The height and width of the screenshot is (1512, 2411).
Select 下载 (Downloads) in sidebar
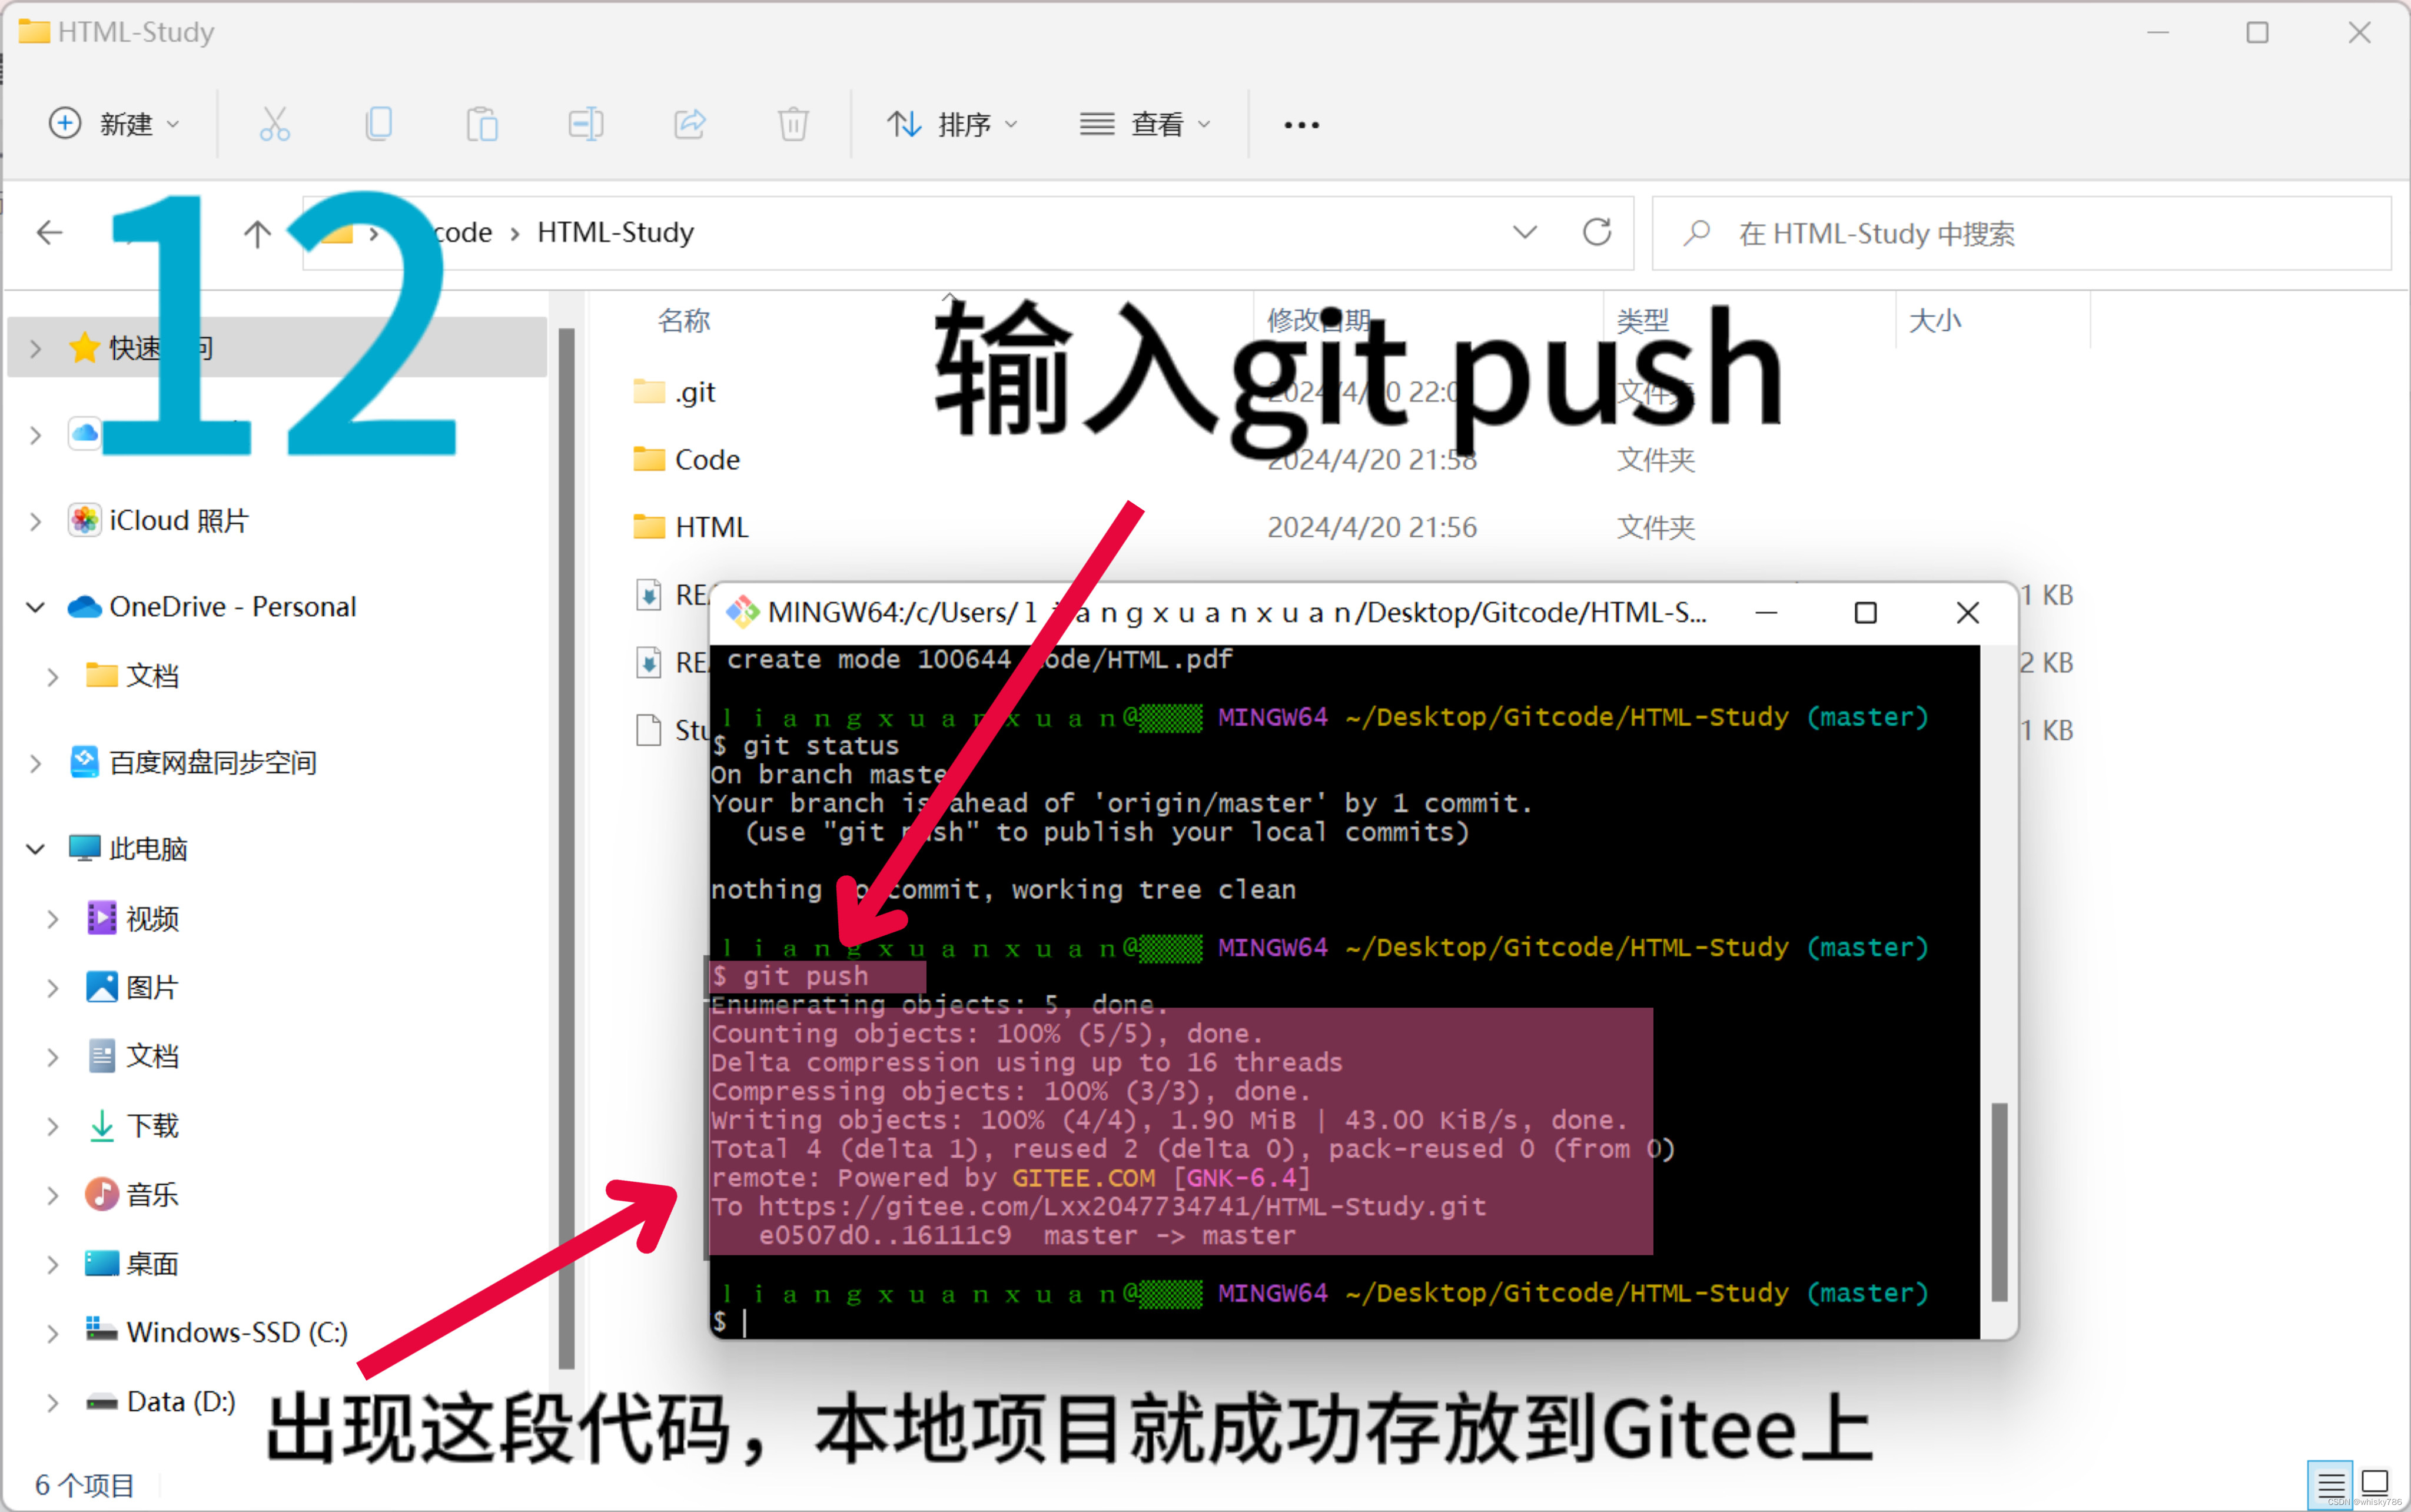click(152, 1126)
